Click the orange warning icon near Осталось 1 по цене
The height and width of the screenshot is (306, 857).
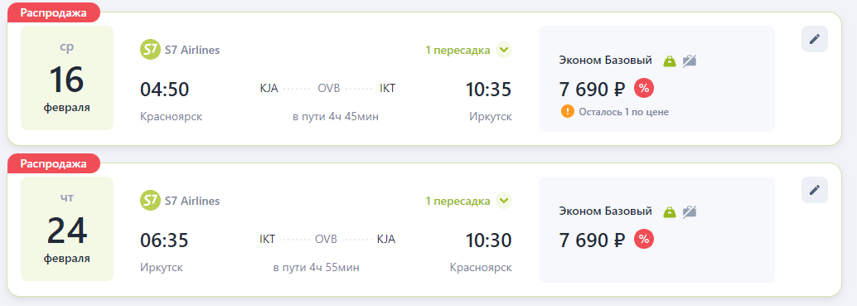coord(567,111)
